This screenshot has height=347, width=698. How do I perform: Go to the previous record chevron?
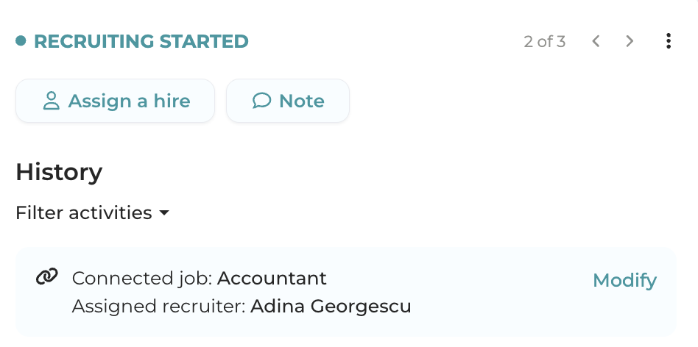[x=596, y=41]
